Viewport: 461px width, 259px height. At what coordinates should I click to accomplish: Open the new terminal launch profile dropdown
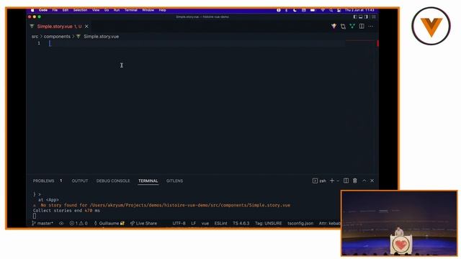coord(338,181)
